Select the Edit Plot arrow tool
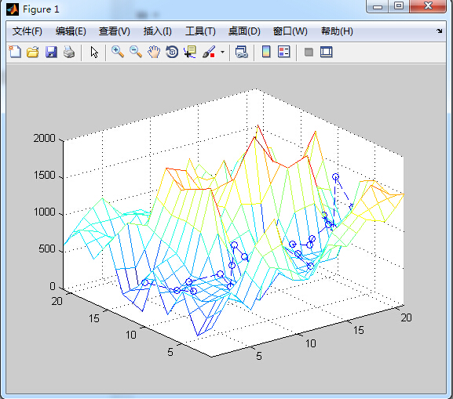The height and width of the screenshot is (399, 453). tap(94, 53)
